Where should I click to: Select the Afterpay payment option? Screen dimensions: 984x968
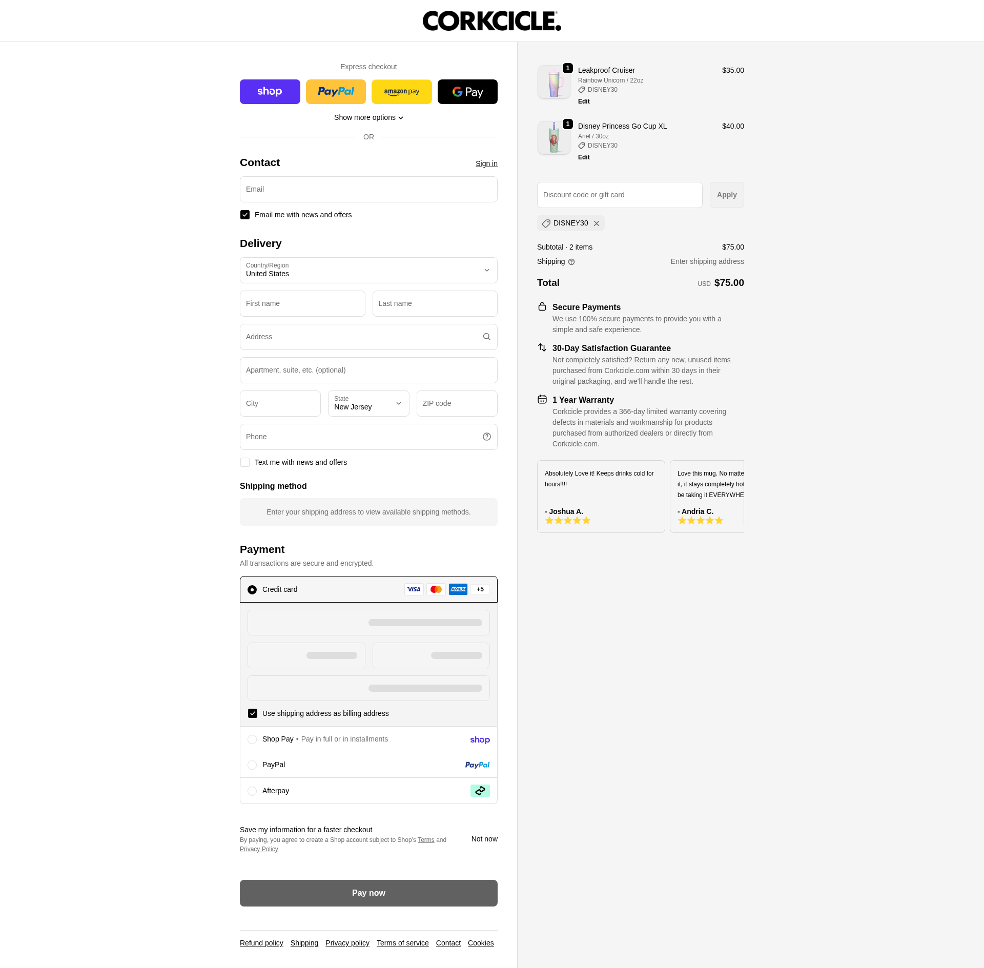252,791
